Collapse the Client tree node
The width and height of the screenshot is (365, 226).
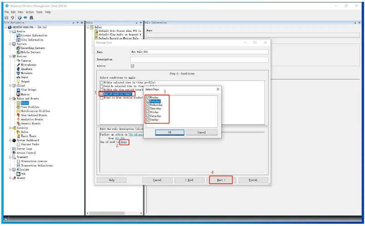point(10,86)
